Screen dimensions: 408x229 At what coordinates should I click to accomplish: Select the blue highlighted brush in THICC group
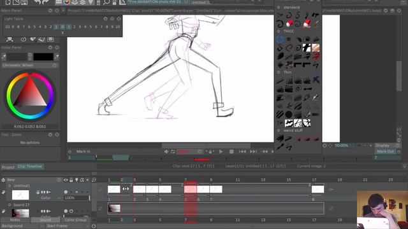click(280, 39)
